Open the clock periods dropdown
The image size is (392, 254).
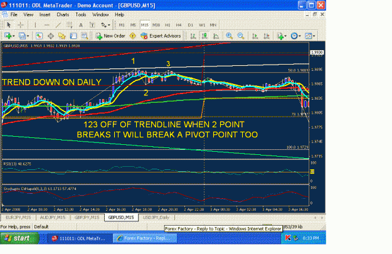pos(296,36)
